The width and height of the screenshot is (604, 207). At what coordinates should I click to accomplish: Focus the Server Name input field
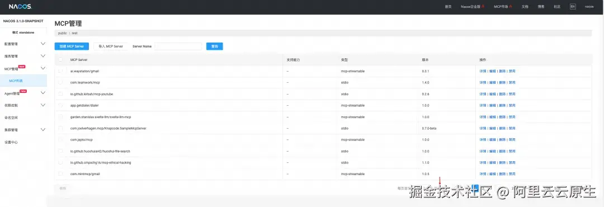(x=178, y=46)
